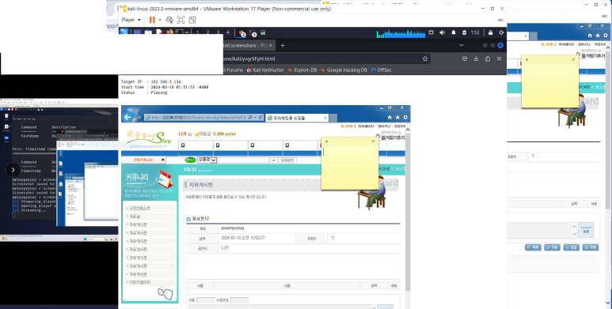
Task: Open the notifications bell in Kali panel
Action: (454, 32)
